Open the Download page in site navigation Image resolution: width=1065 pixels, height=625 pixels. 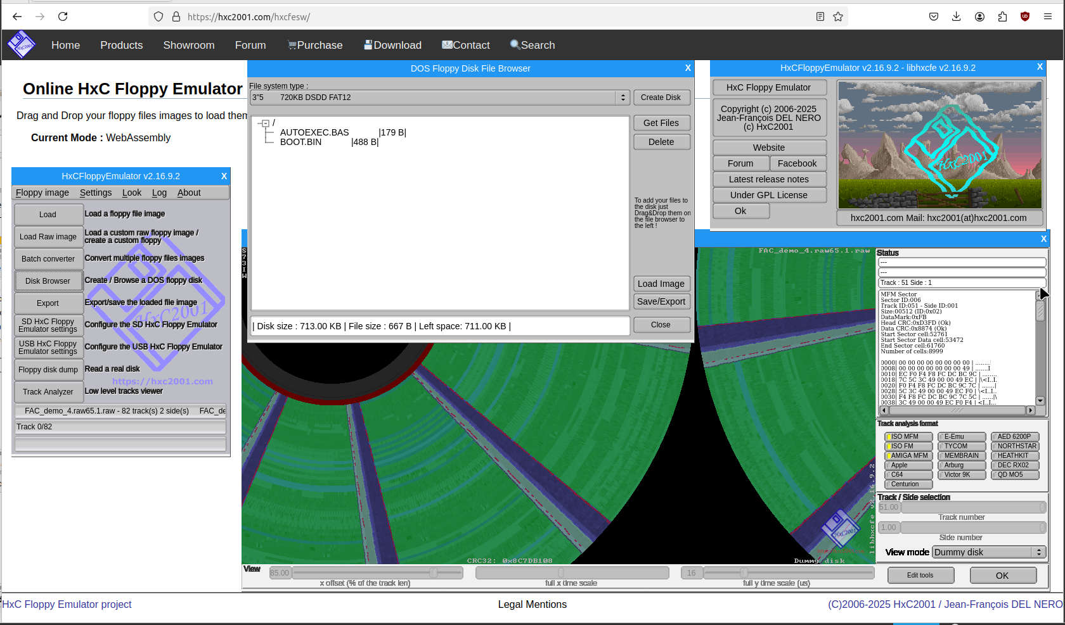(392, 45)
